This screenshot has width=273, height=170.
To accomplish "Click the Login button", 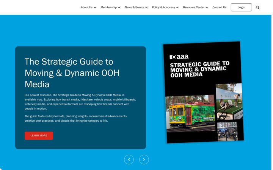I will pyautogui.click(x=241, y=7).
